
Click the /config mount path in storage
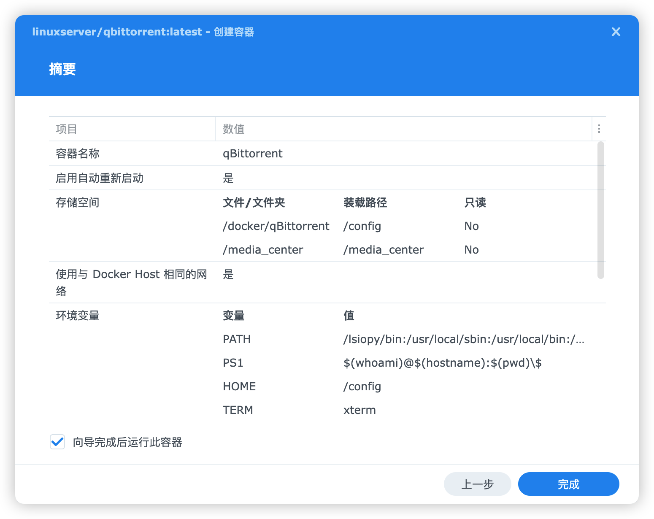[x=362, y=226]
